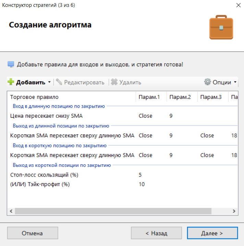Click the briefcase icon in header
This screenshot has width=244, height=246.
tap(221, 27)
